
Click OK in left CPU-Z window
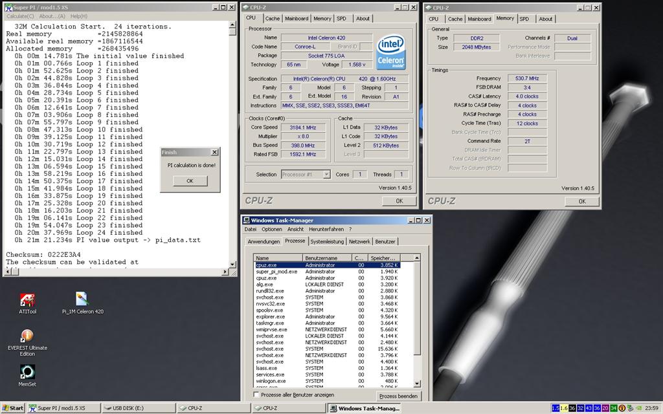tap(399, 201)
